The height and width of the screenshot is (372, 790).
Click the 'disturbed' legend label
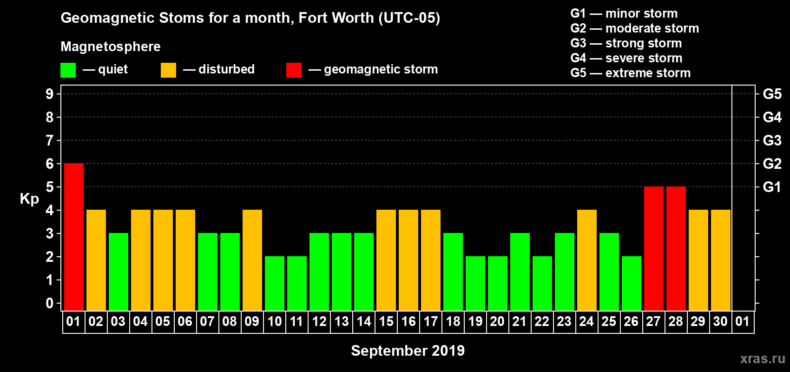(226, 69)
